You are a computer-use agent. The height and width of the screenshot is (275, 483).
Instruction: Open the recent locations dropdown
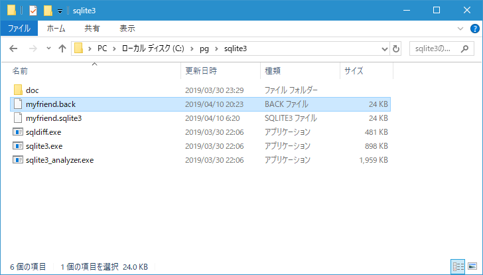[x=48, y=48]
